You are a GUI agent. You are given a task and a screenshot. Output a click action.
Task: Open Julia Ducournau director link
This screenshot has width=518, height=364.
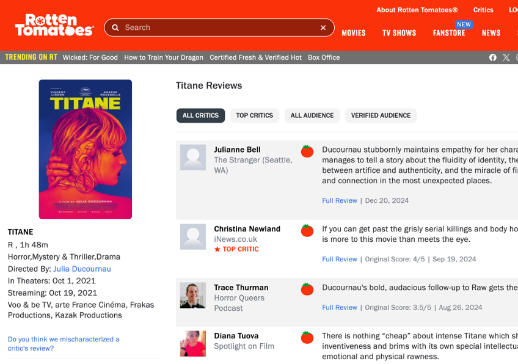(x=82, y=269)
